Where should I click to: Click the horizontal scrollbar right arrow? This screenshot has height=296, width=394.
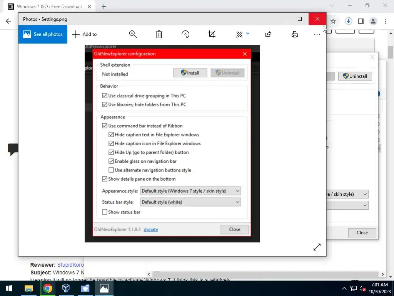tap(383, 274)
